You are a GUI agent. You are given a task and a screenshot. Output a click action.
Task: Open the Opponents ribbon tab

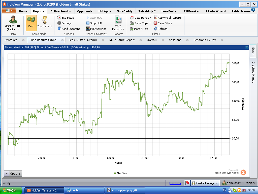85,11
